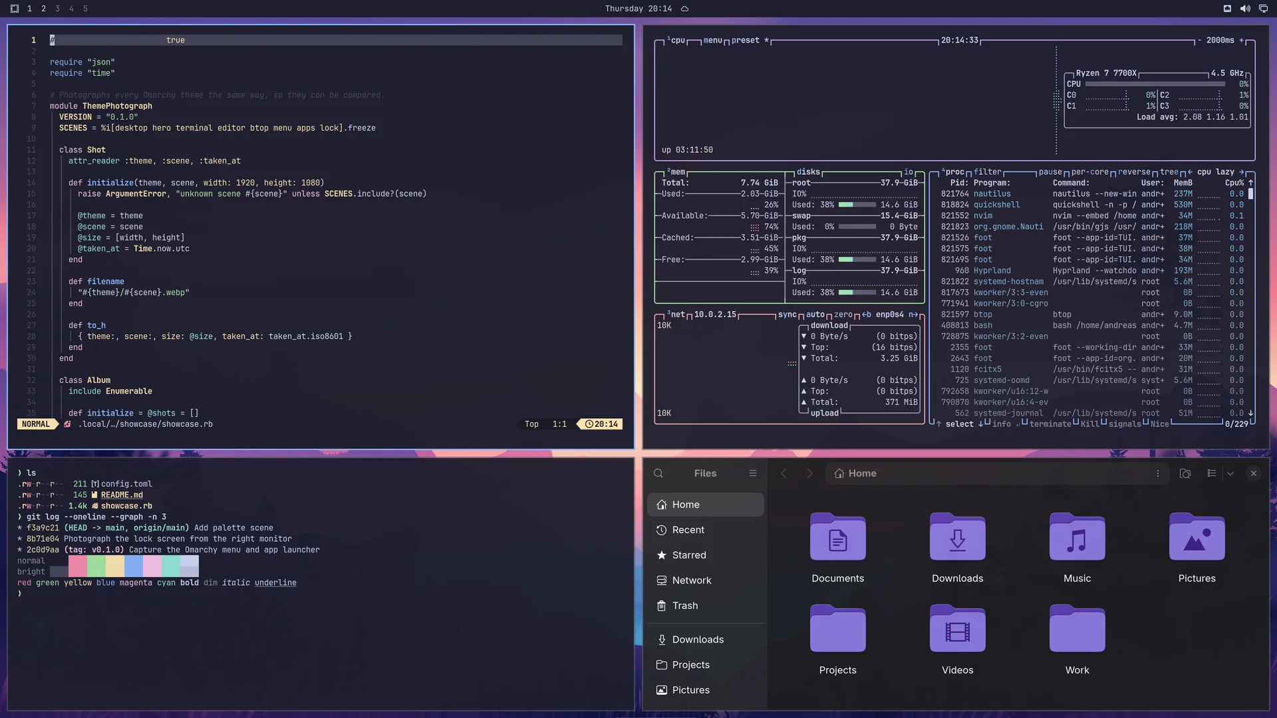Image resolution: width=1277 pixels, height=718 pixels.
Task: Open the Files hamburger main menu
Action: click(753, 473)
